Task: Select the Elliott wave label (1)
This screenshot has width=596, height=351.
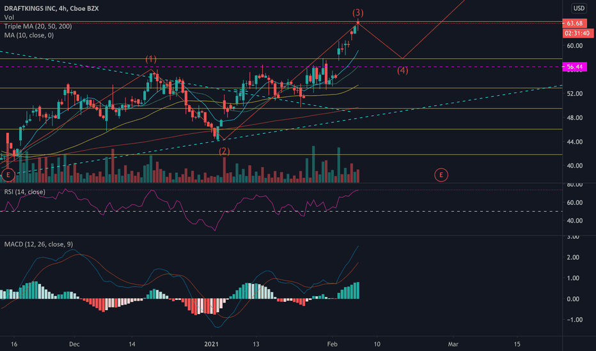Action: (151, 59)
